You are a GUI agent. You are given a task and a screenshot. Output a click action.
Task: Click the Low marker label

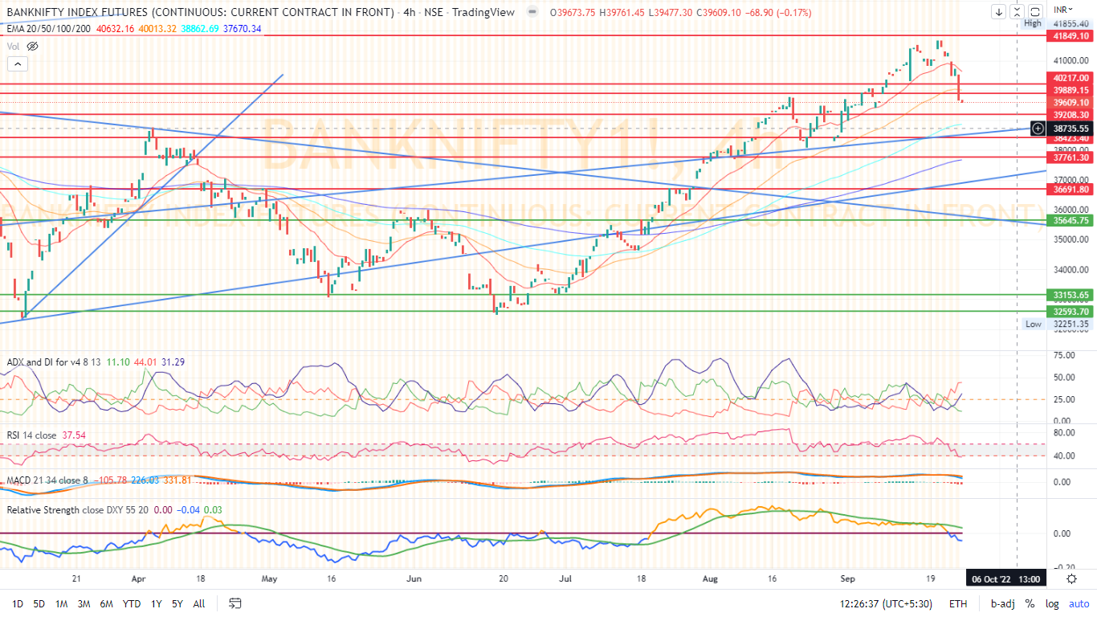coord(1034,324)
